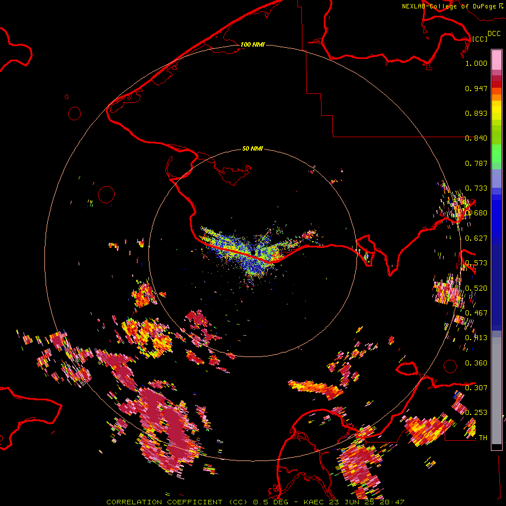Click the TH threshold label
The image size is (506, 506).
point(483,438)
